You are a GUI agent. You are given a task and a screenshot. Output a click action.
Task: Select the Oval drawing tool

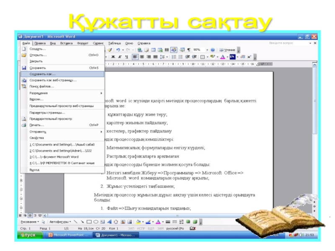click(x=96, y=222)
